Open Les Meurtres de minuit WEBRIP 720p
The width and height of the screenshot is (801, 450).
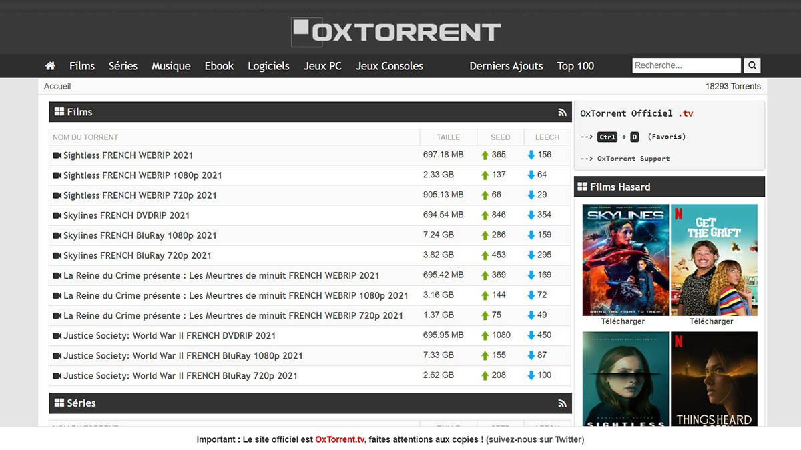[x=233, y=315]
